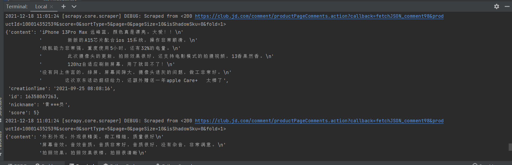
Task: Open the Favorites side tool window
Action: 1,141
